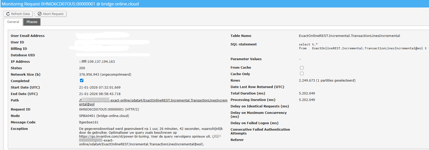Click the IP Address value
This screenshot has width=429, height=150.
pos(97,62)
